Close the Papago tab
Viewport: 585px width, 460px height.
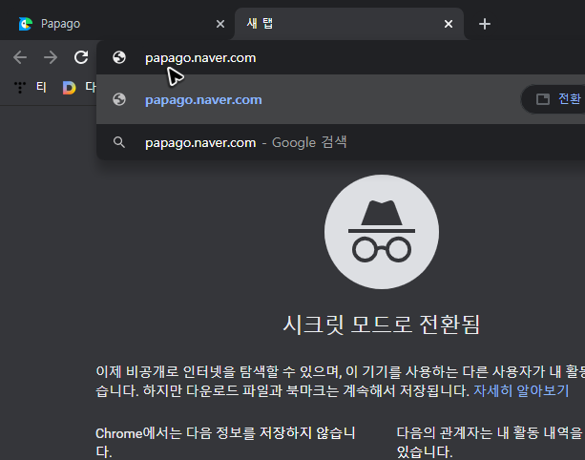click(220, 24)
